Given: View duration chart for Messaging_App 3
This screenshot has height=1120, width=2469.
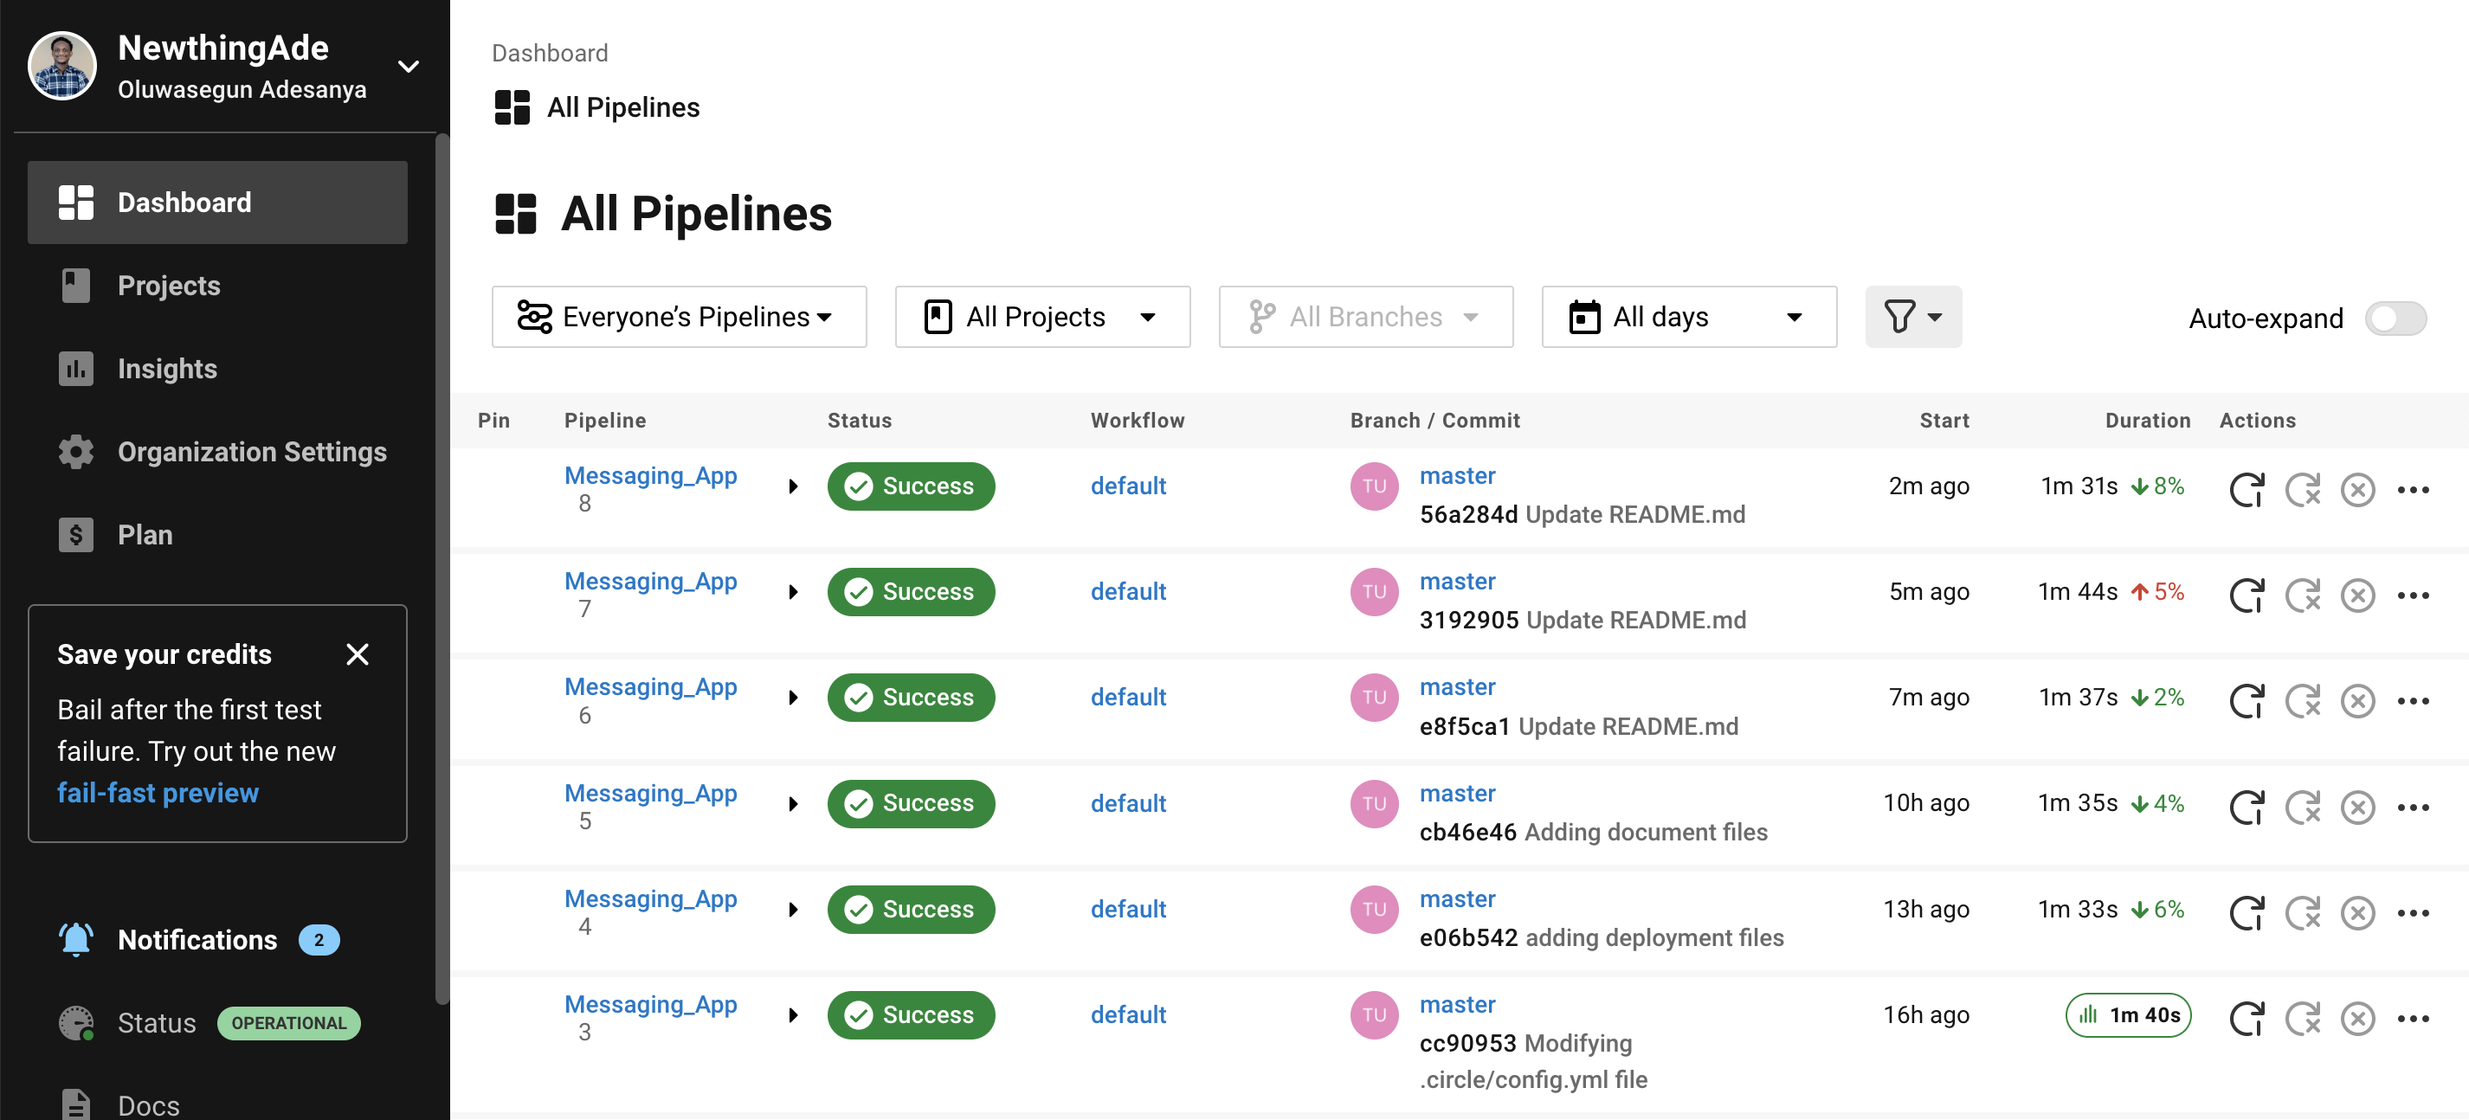Looking at the screenshot, I should pyautogui.click(x=2127, y=1014).
